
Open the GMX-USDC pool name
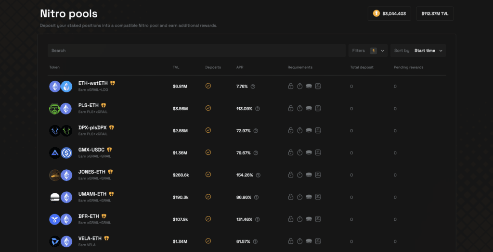coord(91,150)
